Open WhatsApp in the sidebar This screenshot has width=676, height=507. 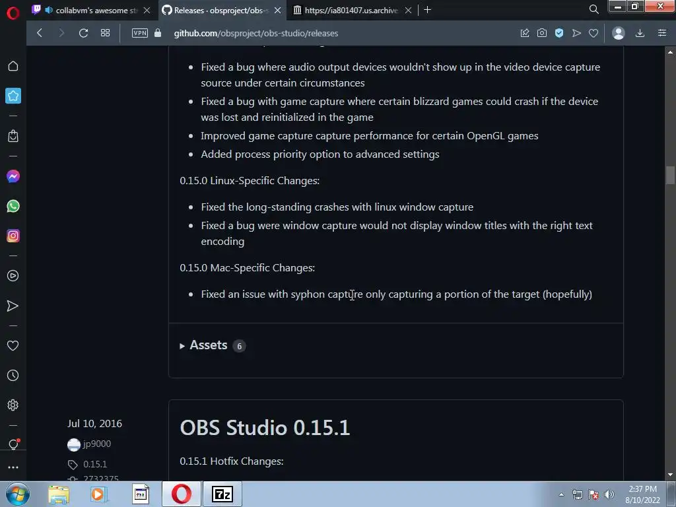(x=13, y=206)
